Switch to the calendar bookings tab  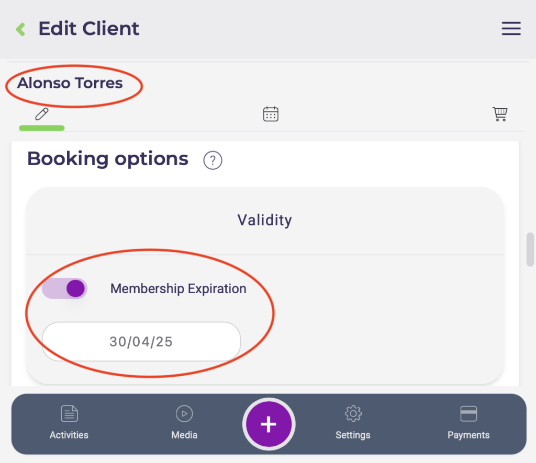pyautogui.click(x=271, y=114)
